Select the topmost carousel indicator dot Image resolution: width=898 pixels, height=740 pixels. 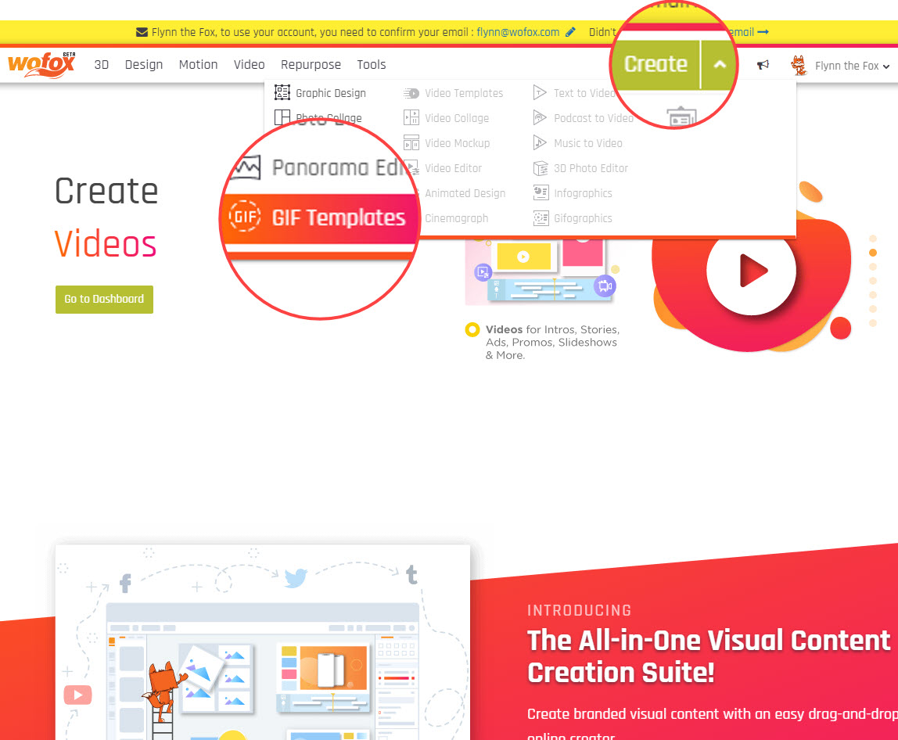873,239
